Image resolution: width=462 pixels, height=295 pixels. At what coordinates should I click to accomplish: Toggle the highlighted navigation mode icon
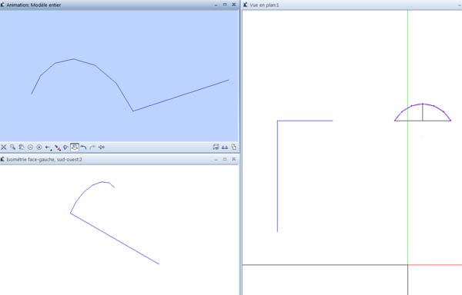point(75,147)
